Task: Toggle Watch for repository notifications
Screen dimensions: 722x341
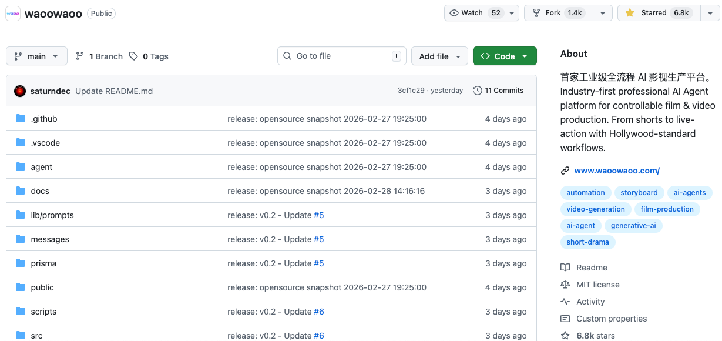Action: coord(474,13)
